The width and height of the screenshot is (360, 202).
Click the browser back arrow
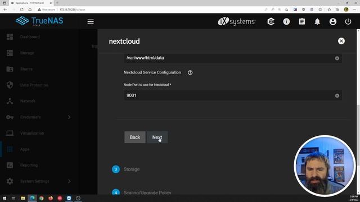[x=5, y=10]
